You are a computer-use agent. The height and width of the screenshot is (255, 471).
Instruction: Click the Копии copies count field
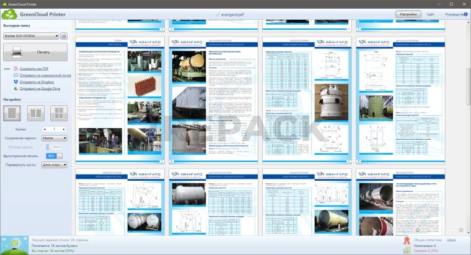[x=53, y=129]
